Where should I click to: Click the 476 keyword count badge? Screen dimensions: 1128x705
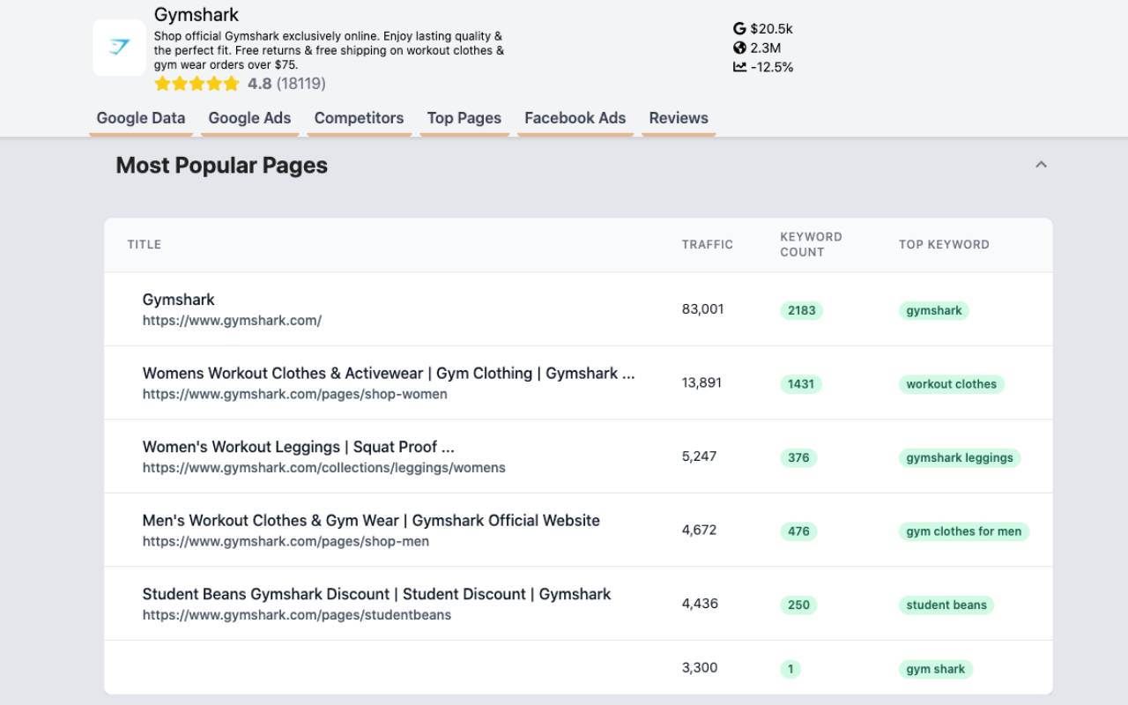pos(798,531)
